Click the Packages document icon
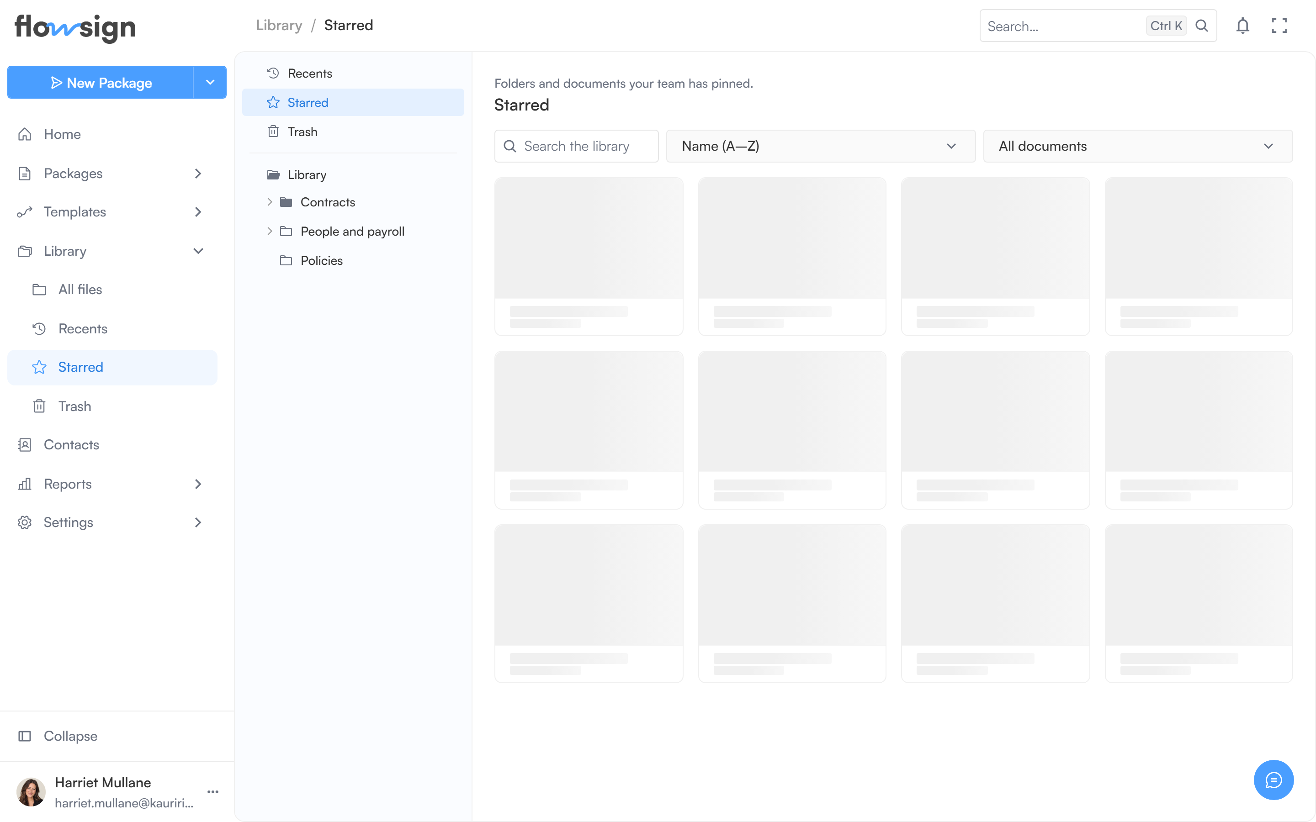 [x=25, y=174]
